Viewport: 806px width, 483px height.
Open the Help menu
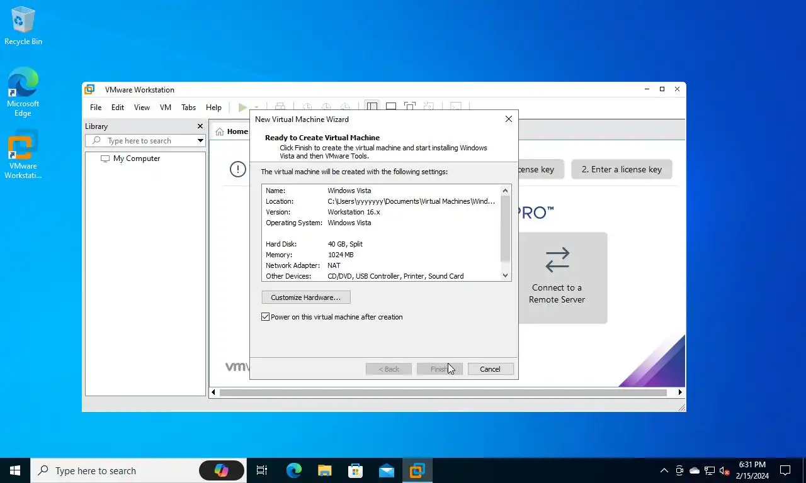[x=213, y=108]
